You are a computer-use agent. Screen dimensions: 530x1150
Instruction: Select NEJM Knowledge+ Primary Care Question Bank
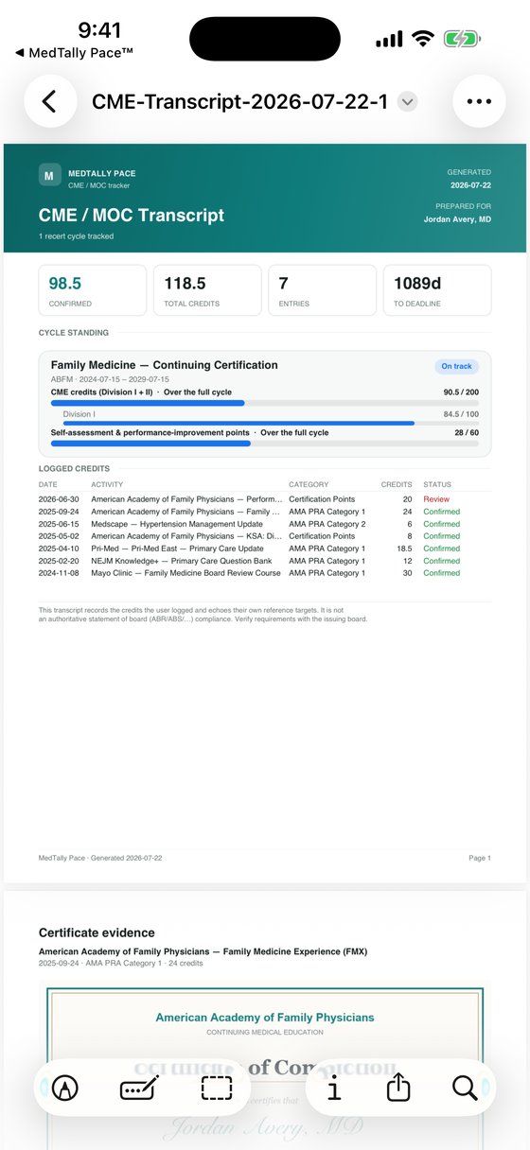tap(181, 561)
